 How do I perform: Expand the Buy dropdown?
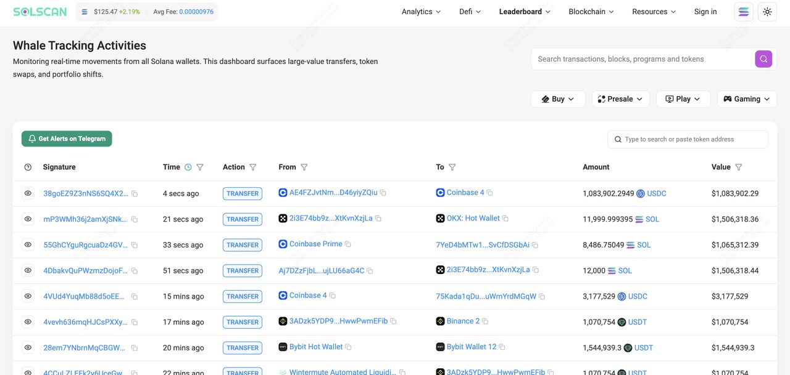pyautogui.click(x=558, y=99)
